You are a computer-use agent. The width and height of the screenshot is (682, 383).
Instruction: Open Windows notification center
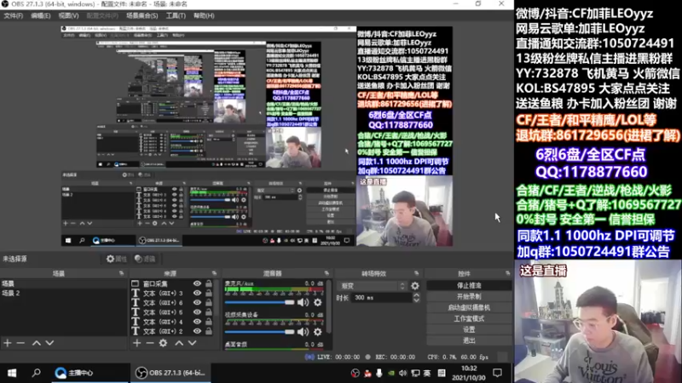pyautogui.click(x=497, y=373)
